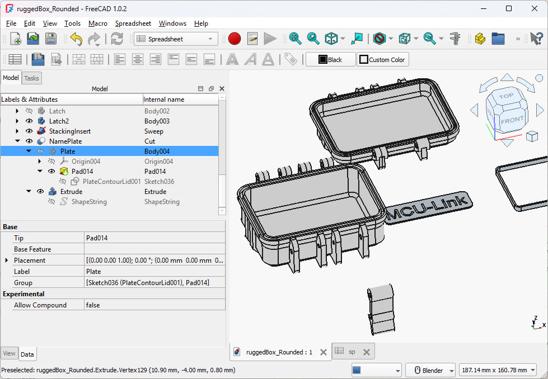This screenshot has height=379, width=548.
Task: Switch to the Tasks tab
Action: tap(31, 78)
